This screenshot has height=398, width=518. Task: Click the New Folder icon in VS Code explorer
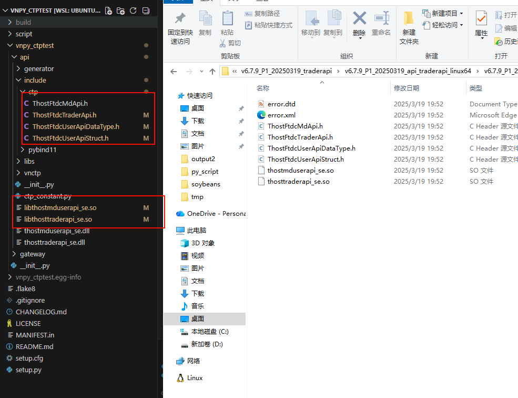(120, 11)
